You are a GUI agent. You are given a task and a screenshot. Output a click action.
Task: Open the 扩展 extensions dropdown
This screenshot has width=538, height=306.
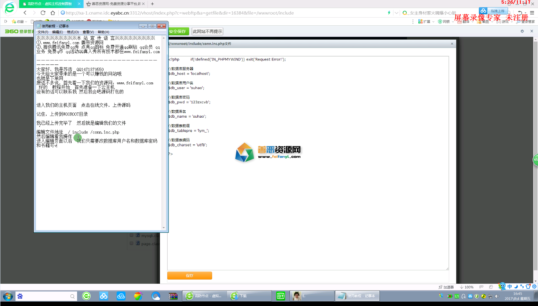[x=426, y=22]
